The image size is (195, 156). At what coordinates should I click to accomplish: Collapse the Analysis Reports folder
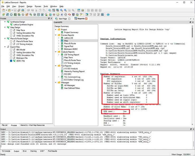click(x=56, y=52)
